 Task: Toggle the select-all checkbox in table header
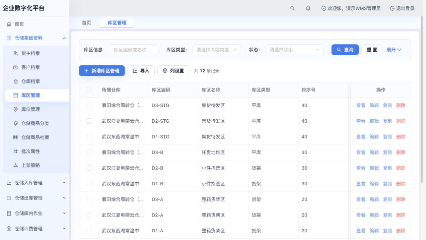click(89, 90)
